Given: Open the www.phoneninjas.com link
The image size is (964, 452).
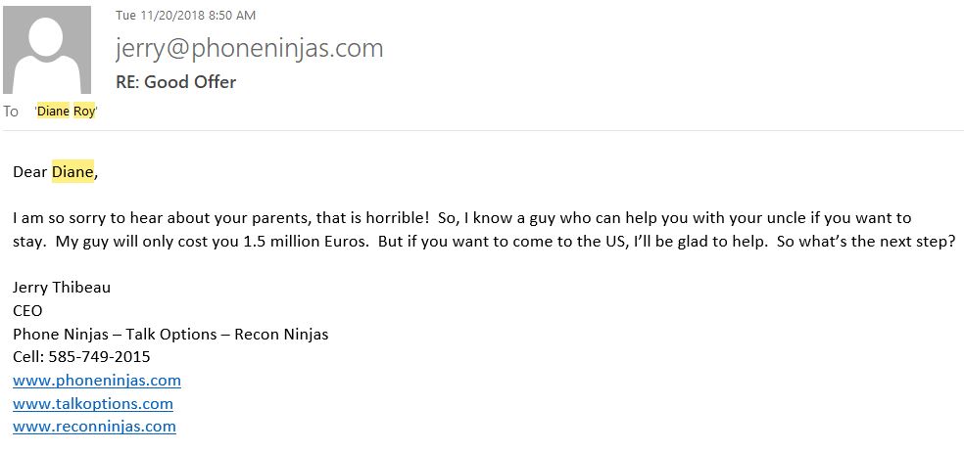Looking at the screenshot, I should [97, 381].
